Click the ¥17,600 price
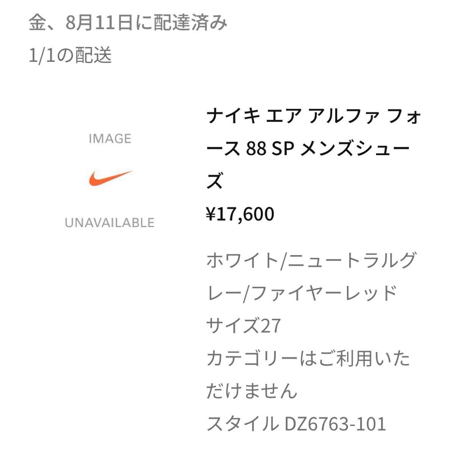455x455 pixels. [240, 214]
